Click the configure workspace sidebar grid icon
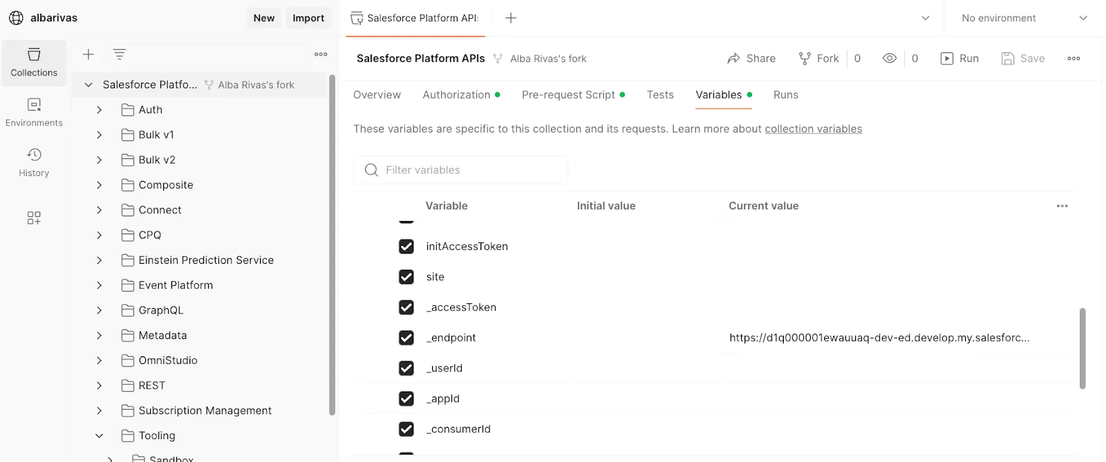The height and width of the screenshot is (462, 1106). click(34, 218)
